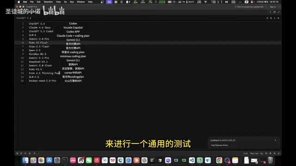296x166 pixels.
Task: Open the Edit menu
Action: click(x=39, y=2)
